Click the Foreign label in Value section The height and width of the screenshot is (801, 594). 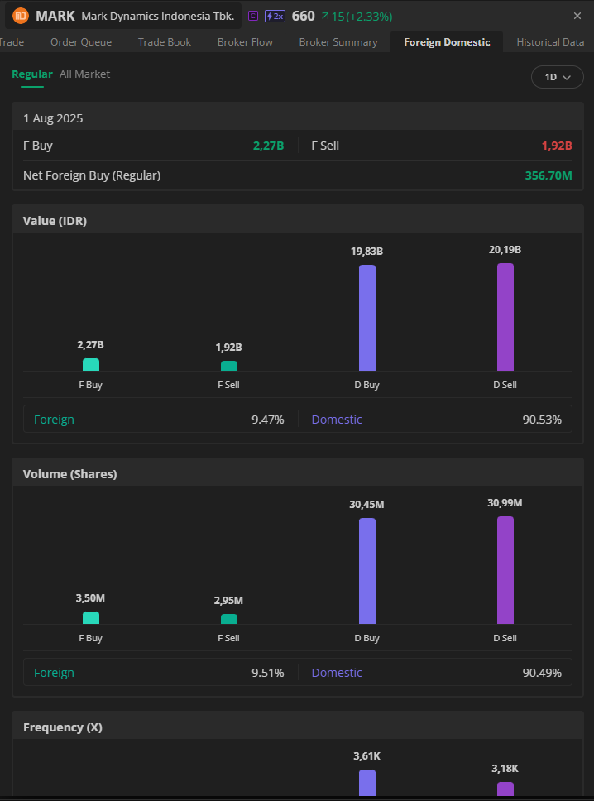pyautogui.click(x=54, y=420)
